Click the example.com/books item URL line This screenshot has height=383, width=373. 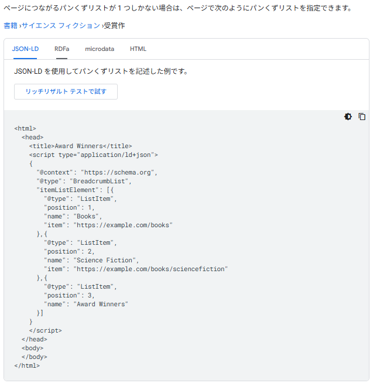108,225
